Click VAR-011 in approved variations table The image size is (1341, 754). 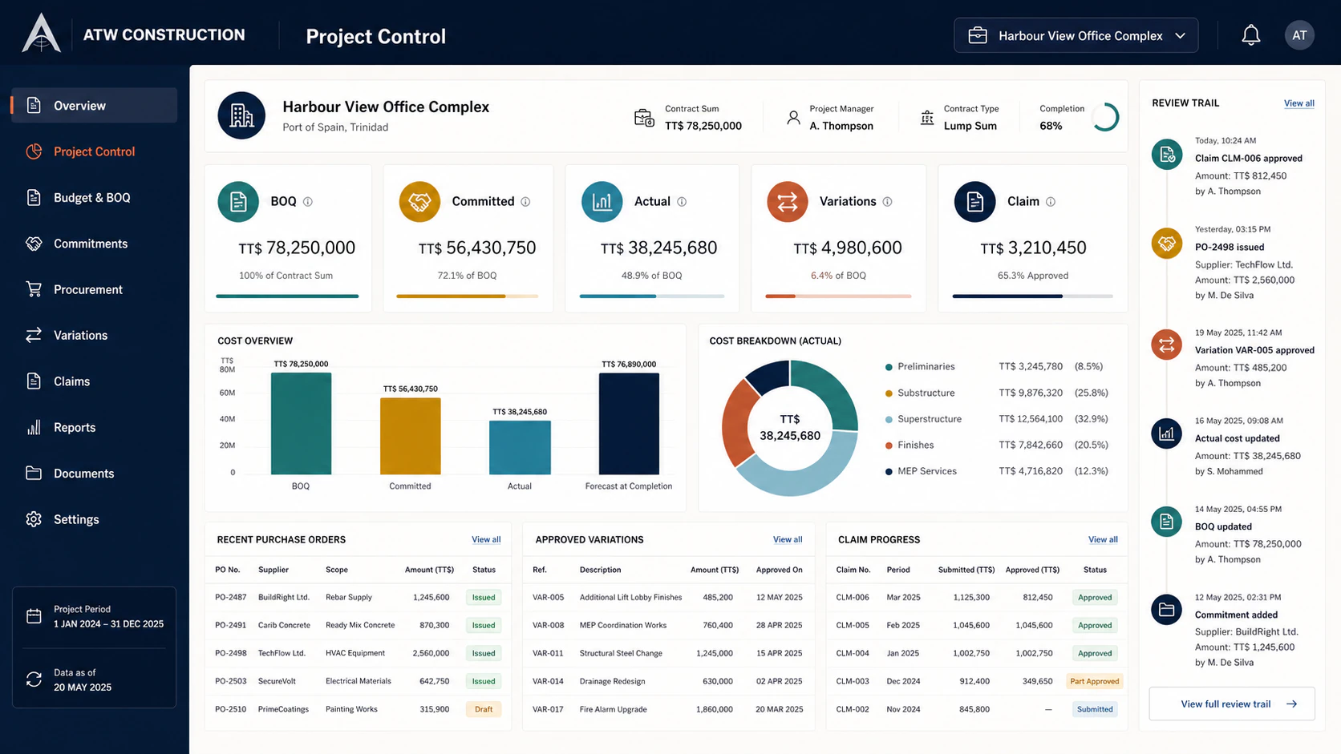tap(548, 653)
